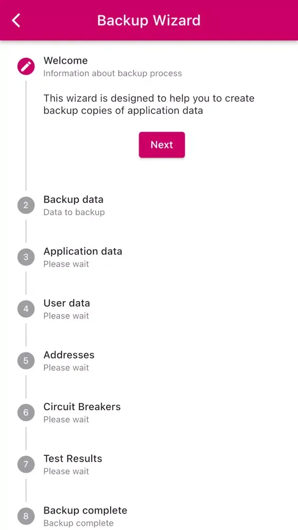Select the Backup complete step title
Screen dimensions: 298x530
[x=85, y=510]
